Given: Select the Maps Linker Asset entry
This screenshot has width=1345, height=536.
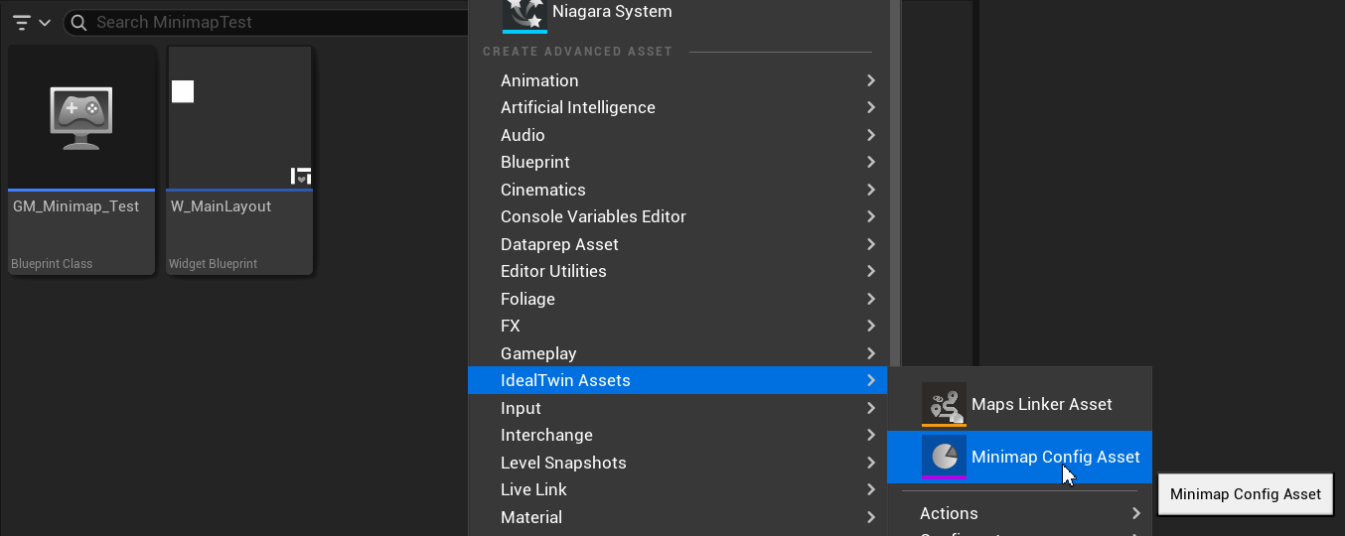Looking at the screenshot, I should [1041, 404].
